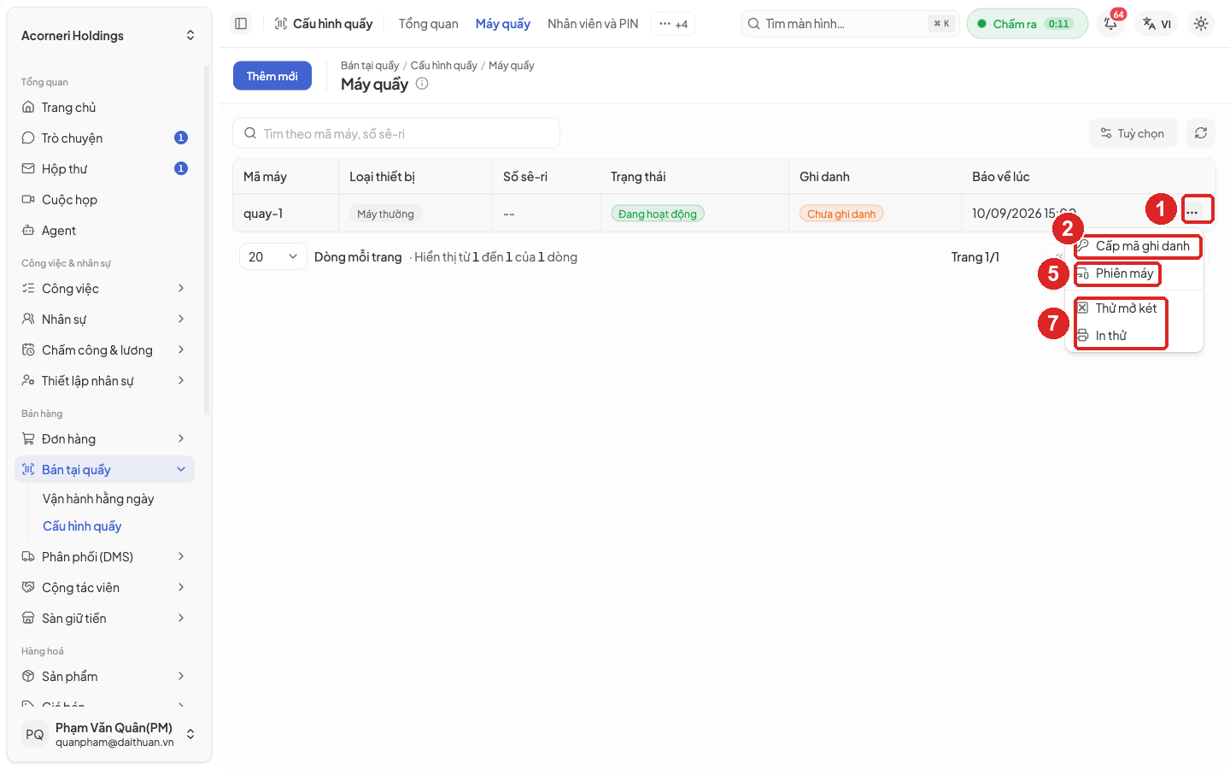Switch language using the VI translate icon
The image size is (1230, 769).
[x=1157, y=24]
